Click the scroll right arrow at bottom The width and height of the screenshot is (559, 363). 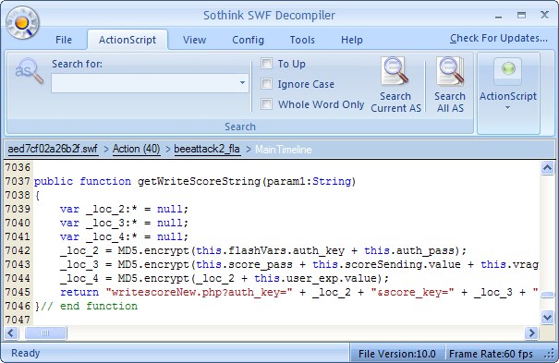531,333
